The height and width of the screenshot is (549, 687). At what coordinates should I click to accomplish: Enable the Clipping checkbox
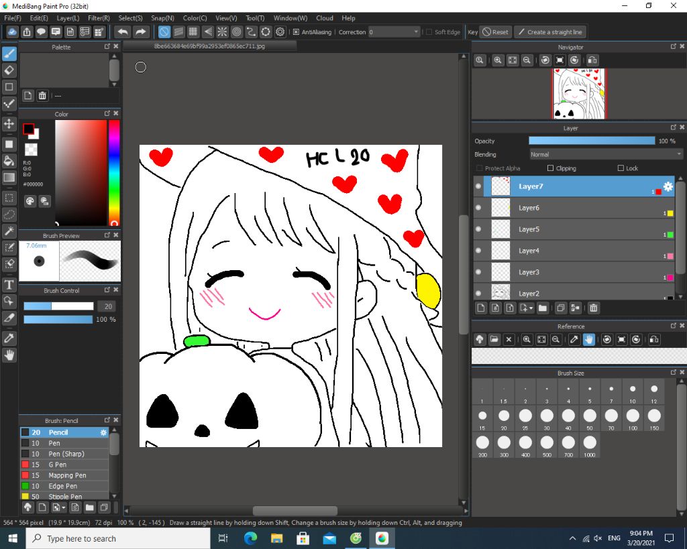[550, 168]
